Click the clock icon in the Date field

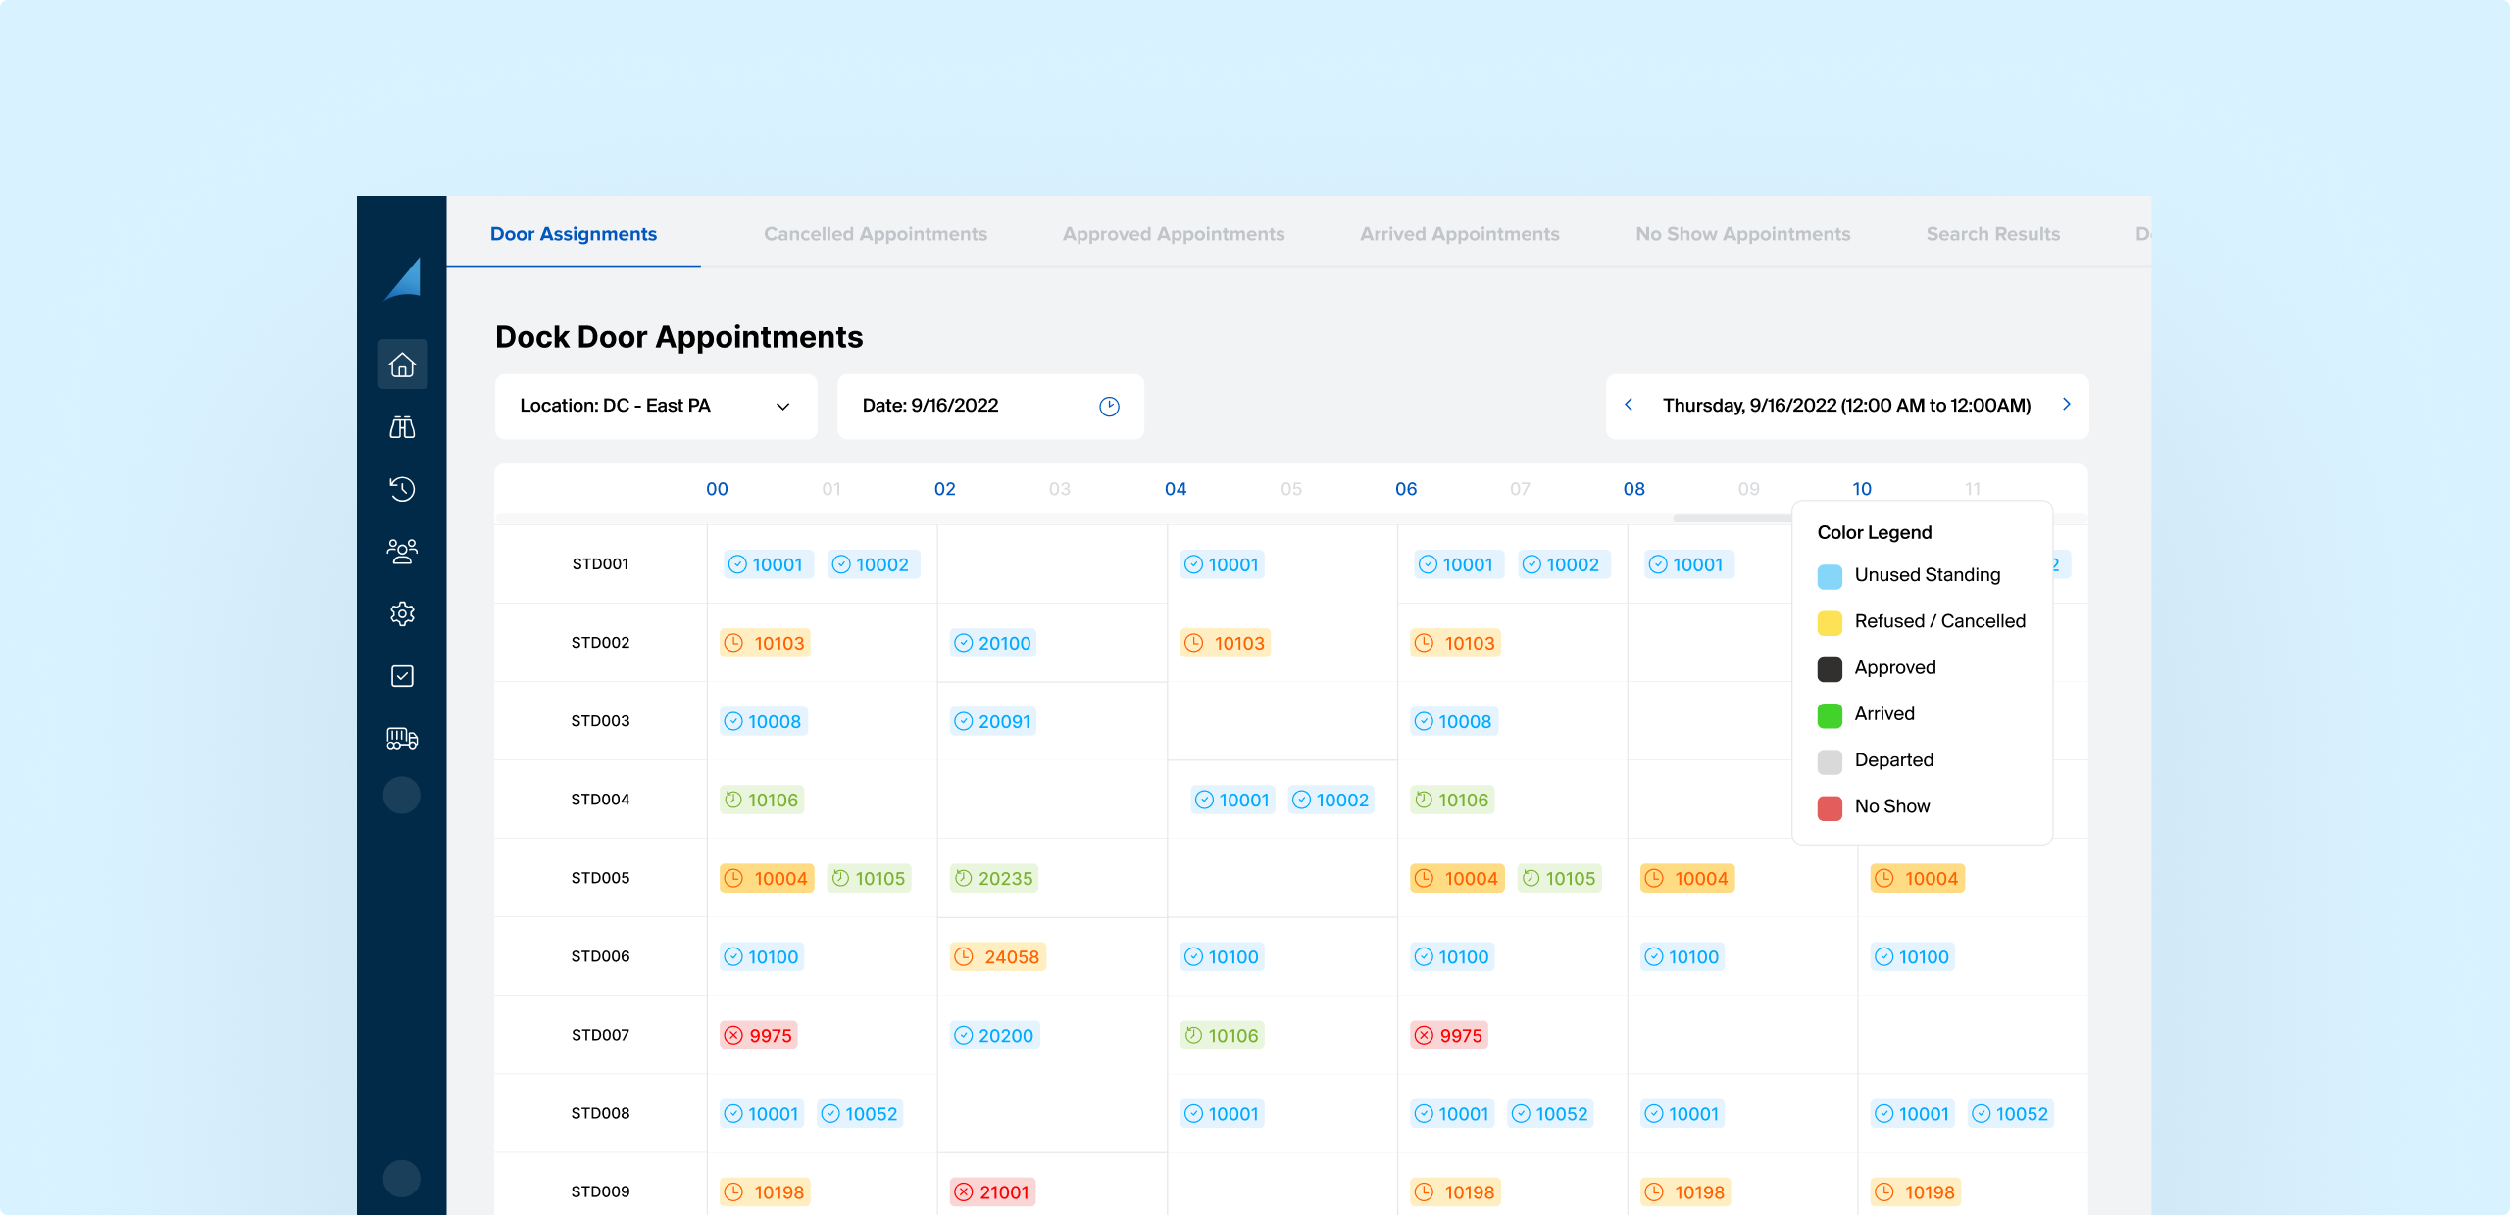pos(1108,406)
